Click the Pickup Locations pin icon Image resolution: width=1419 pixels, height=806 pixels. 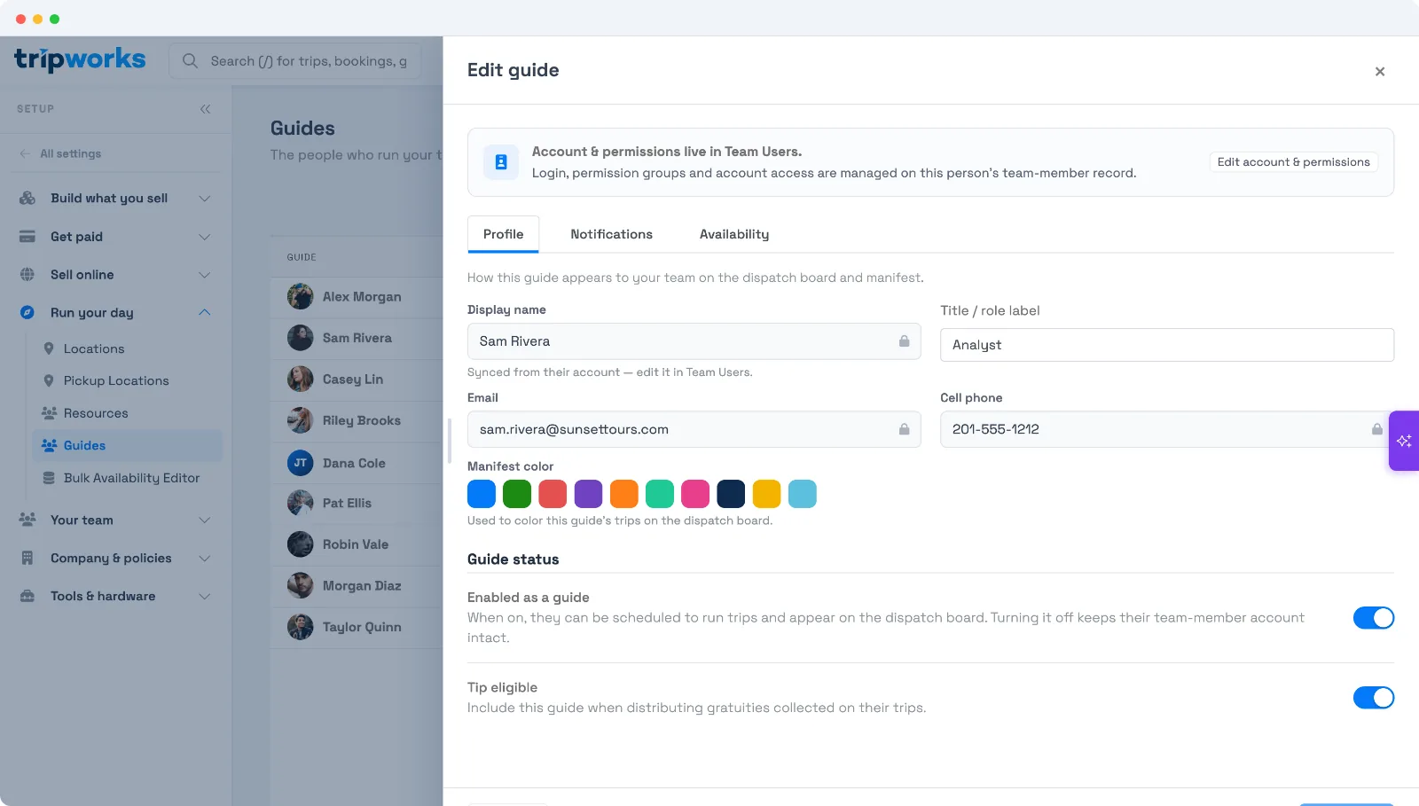pyautogui.click(x=49, y=380)
